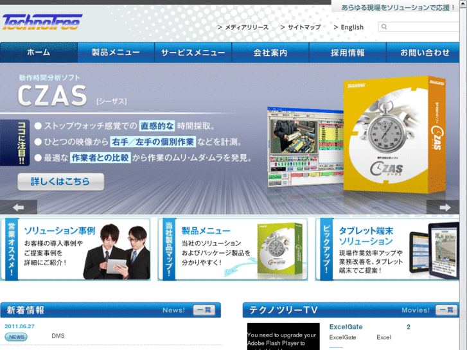Click the 詳しくはこちら button
The width and height of the screenshot is (467, 350).
[x=61, y=181]
